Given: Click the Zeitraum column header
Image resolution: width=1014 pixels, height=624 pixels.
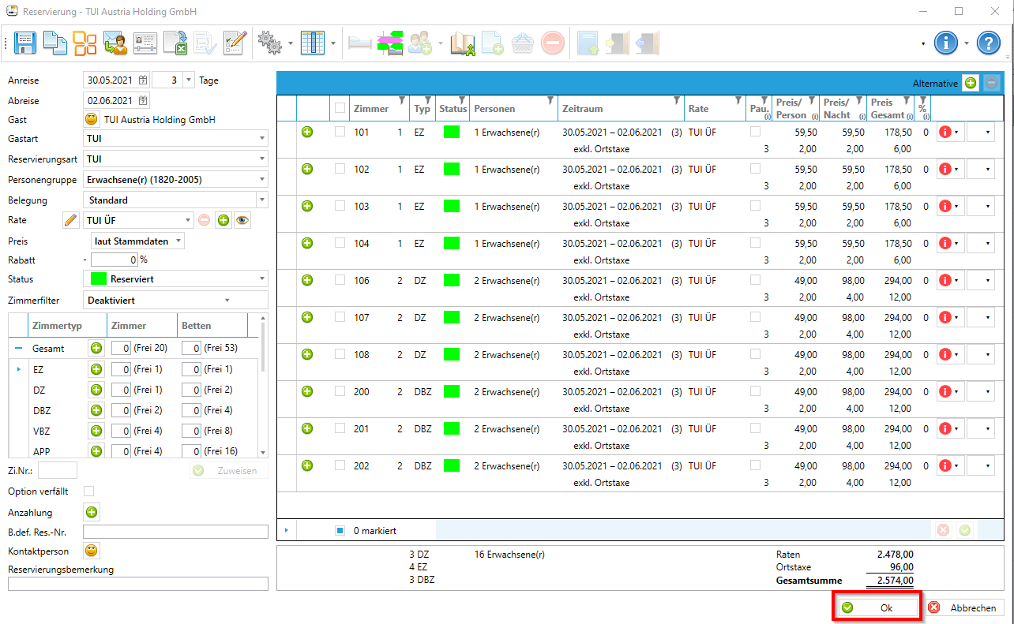Looking at the screenshot, I should (621, 108).
